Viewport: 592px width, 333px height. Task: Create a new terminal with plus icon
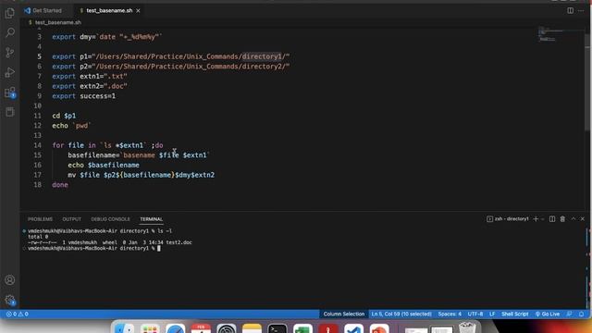[536, 219]
